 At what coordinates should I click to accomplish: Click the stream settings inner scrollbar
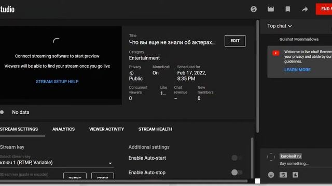[x=252, y=158]
